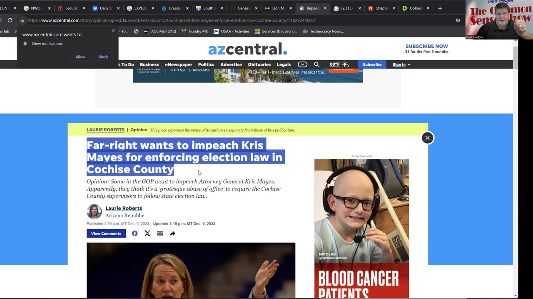Click the blue Subscribe button
The width and height of the screenshot is (533, 299).
pyautogui.click(x=372, y=64)
